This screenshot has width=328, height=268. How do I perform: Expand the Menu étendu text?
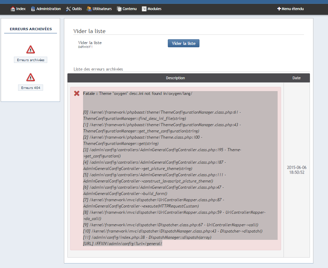coord(293,9)
